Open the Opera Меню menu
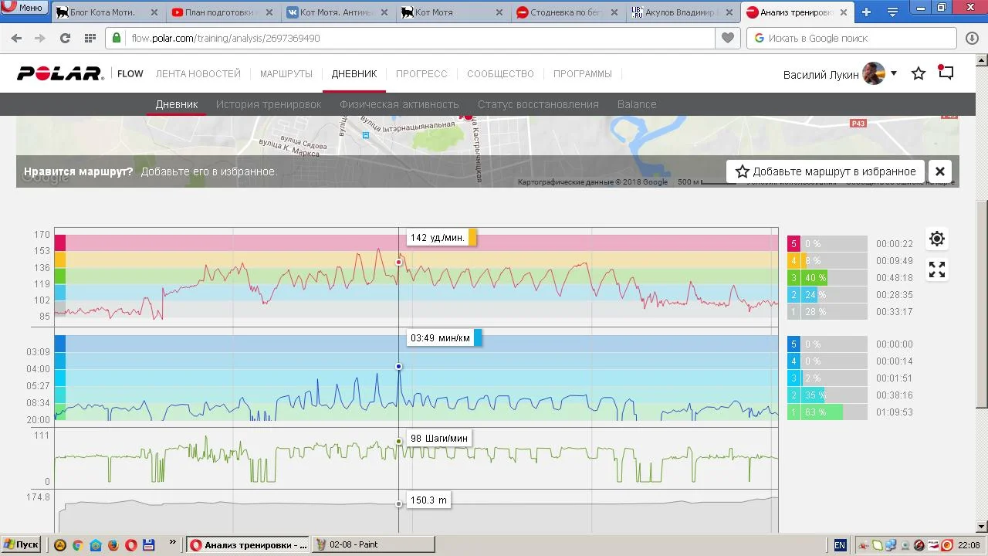This screenshot has height=556, width=988. pyautogui.click(x=23, y=8)
